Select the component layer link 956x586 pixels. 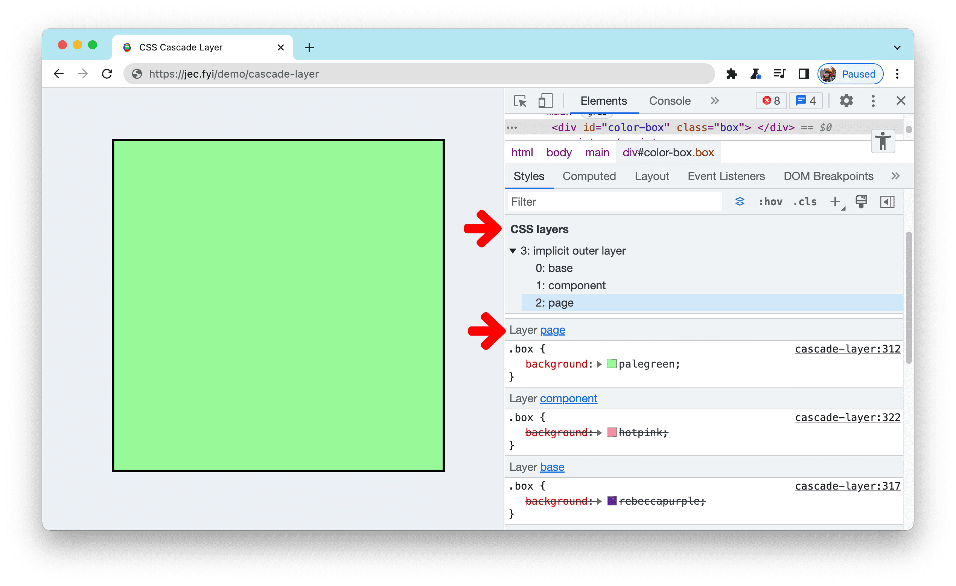pos(569,398)
